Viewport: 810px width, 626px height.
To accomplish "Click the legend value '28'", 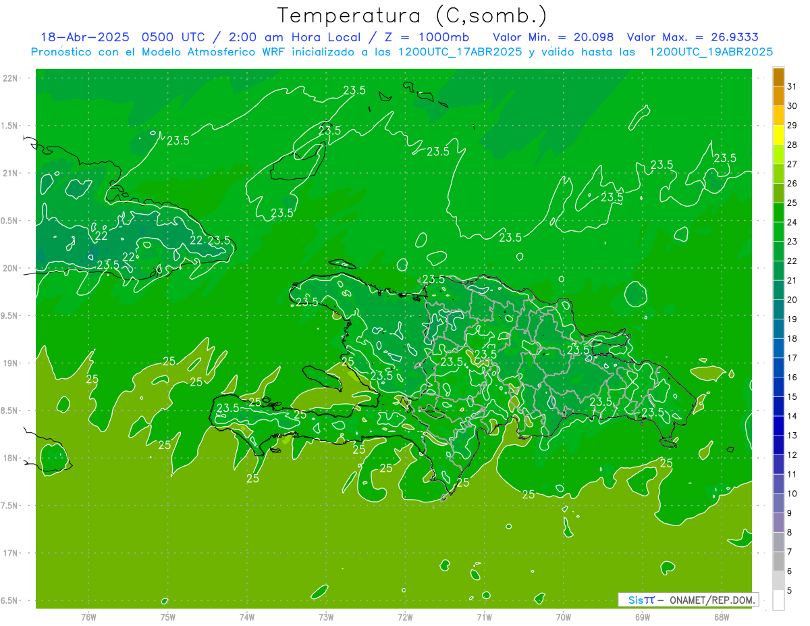I will click(x=792, y=145).
